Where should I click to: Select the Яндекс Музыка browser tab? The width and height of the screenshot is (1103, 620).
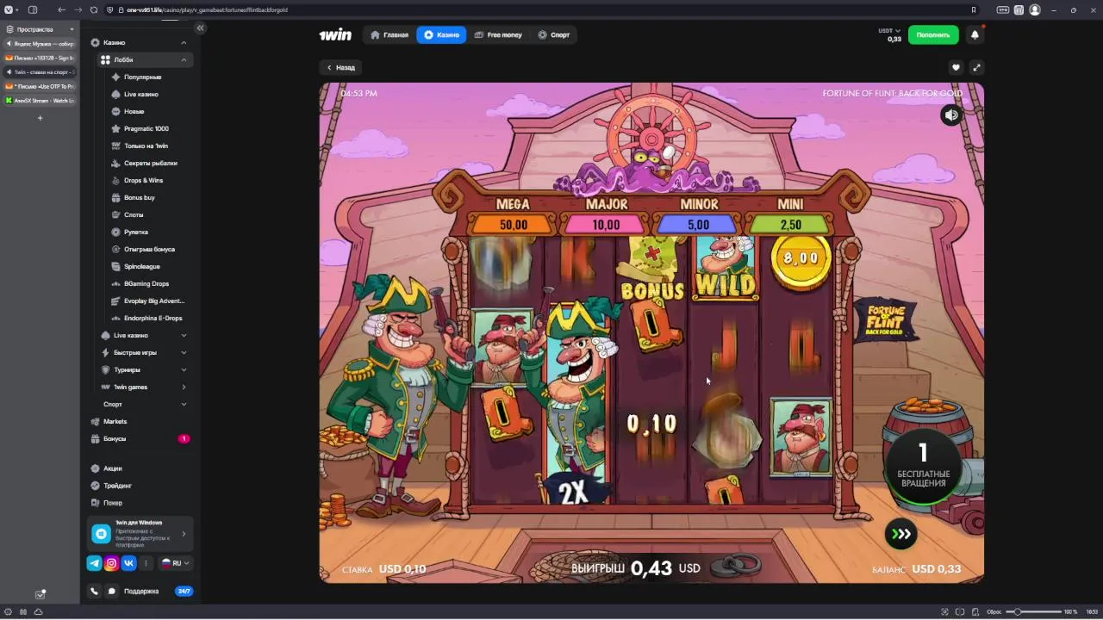coord(40,44)
